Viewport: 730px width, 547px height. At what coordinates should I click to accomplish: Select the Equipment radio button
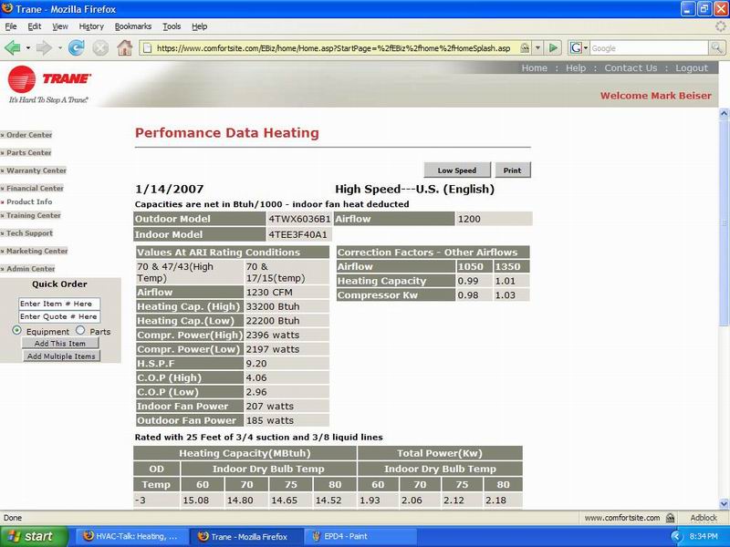(17, 331)
